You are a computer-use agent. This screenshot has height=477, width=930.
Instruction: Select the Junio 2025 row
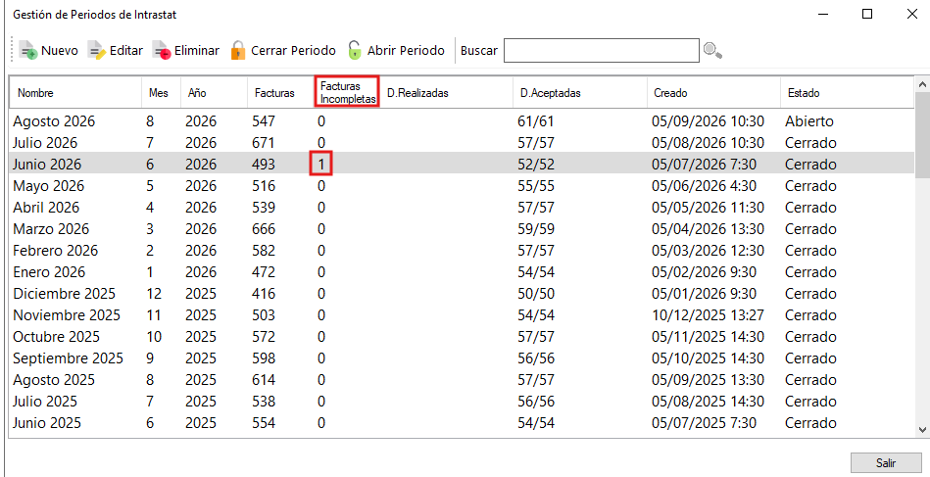point(462,423)
